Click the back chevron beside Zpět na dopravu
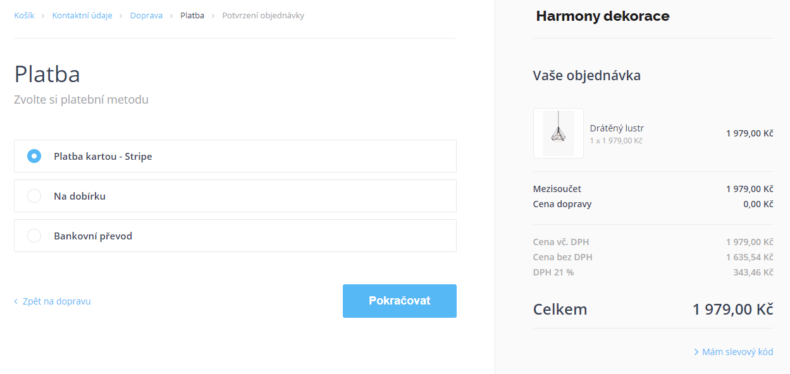This screenshot has width=790, height=374. pos(16,301)
